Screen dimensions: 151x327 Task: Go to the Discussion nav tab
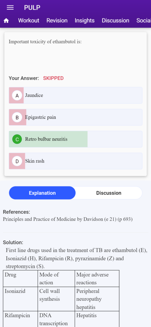click(115, 20)
